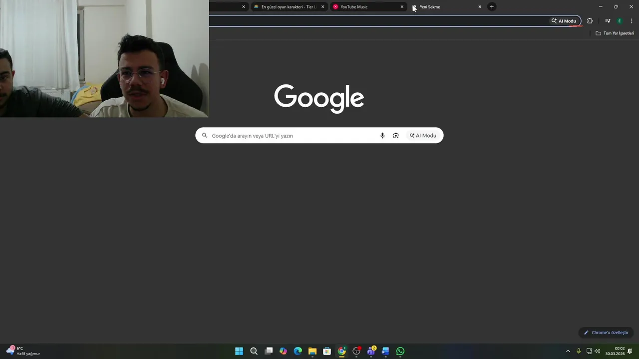Click the magnifier icon in Google search box
This screenshot has height=359, width=639.
(x=204, y=136)
